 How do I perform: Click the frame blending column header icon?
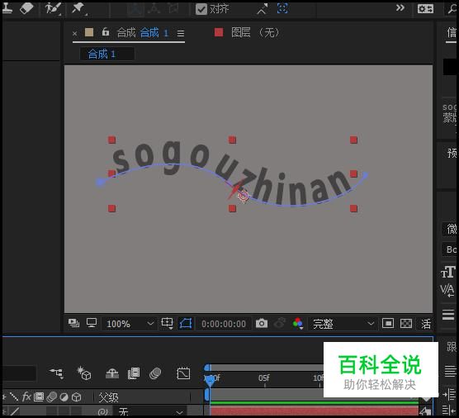[x=39, y=397]
